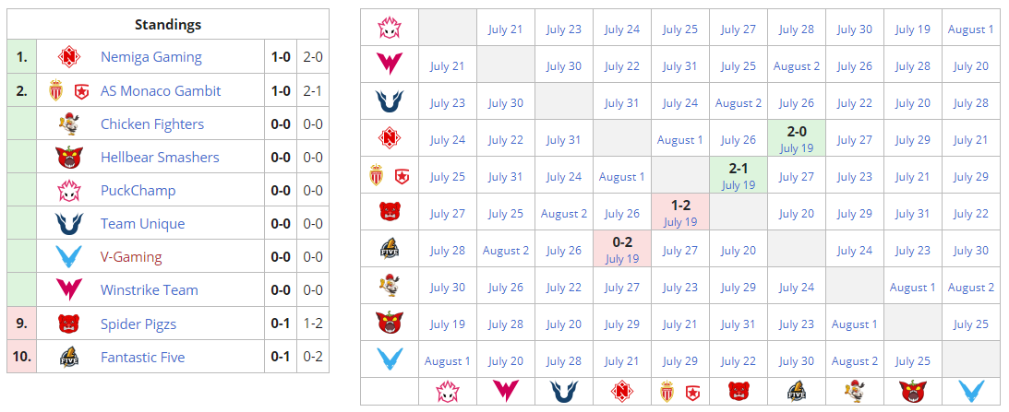The height and width of the screenshot is (412, 1009).
Task: Click Gambit logo in Standings row two
Action: 82,90
